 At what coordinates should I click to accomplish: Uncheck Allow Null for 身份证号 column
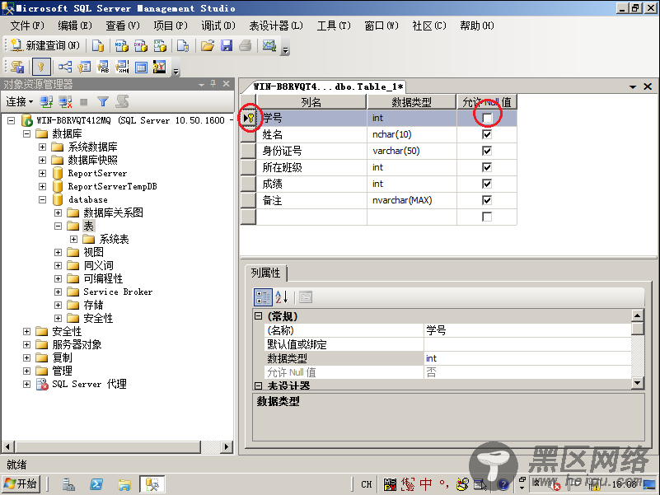(487, 151)
